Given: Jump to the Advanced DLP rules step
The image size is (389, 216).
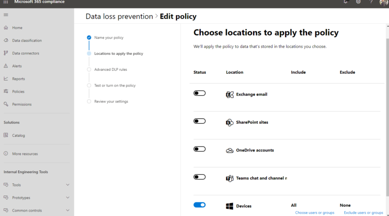Looking at the screenshot, I should 111,69.
